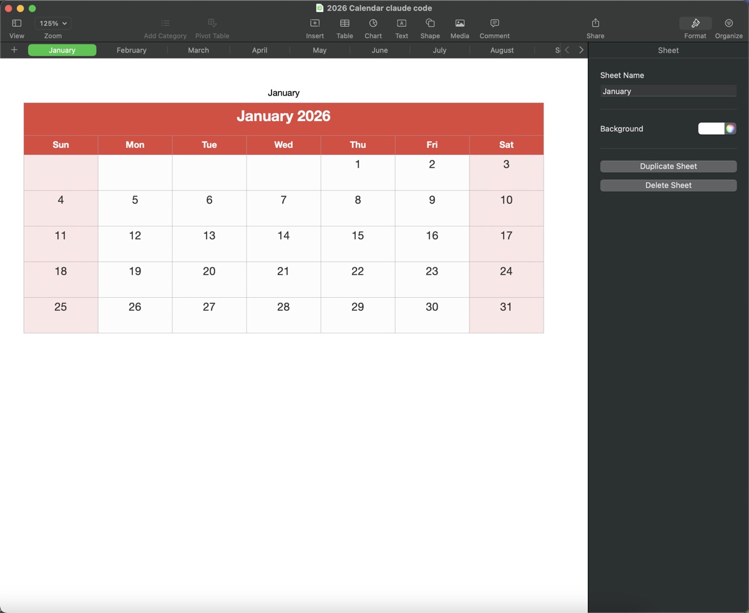Open the Chart tool
This screenshot has height=613, width=749.
click(373, 23)
